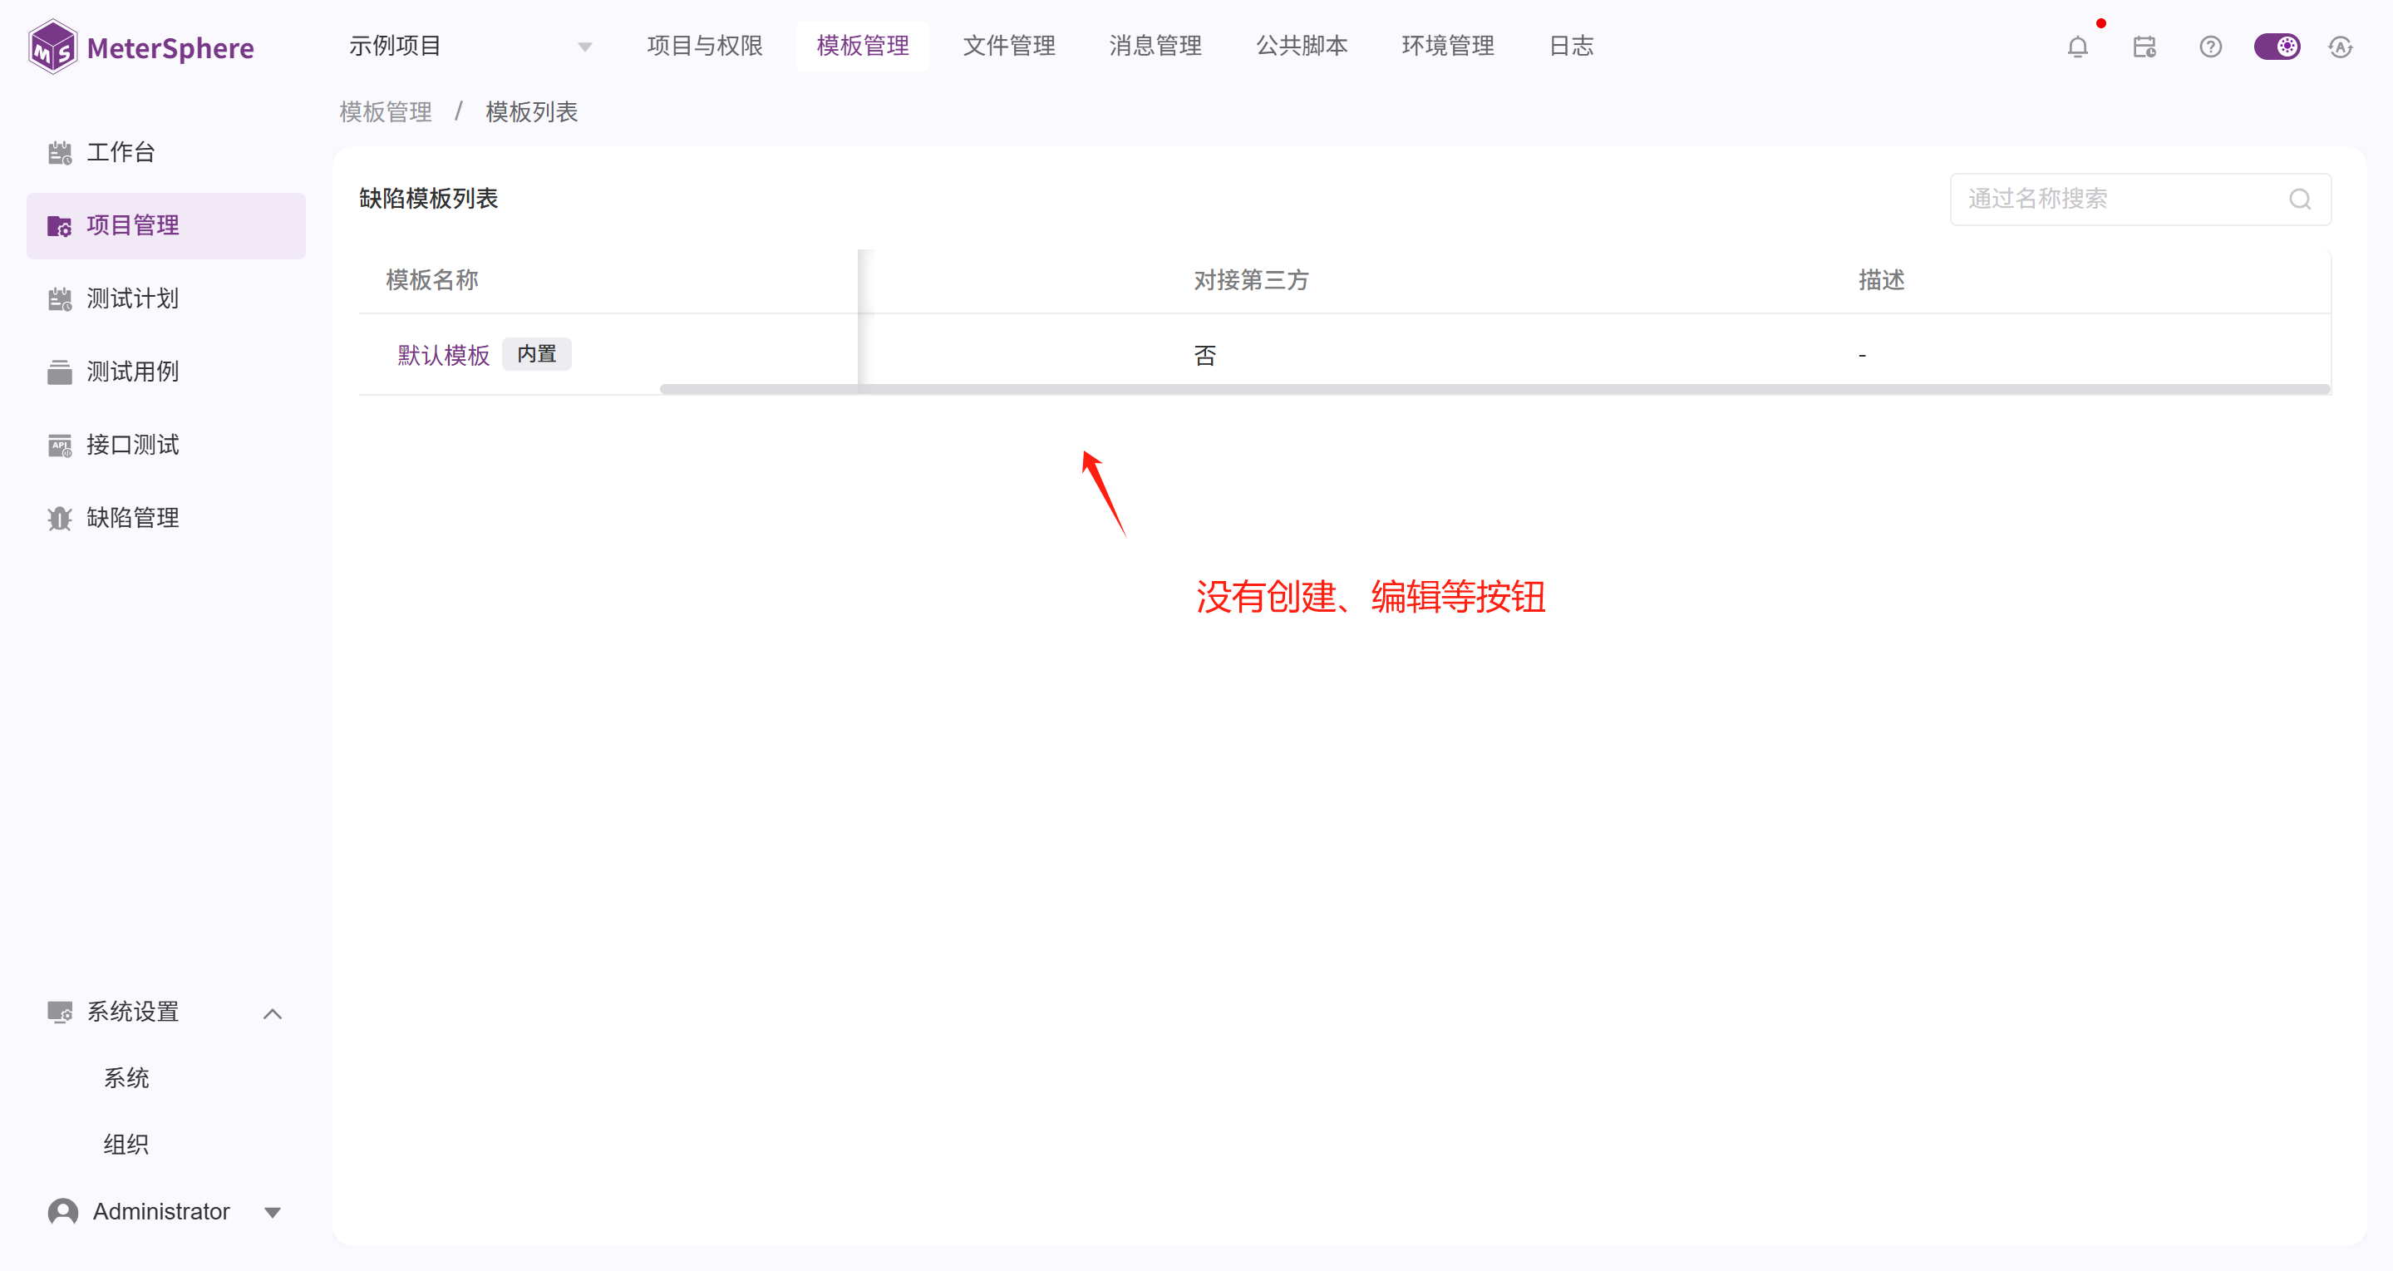This screenshot has height=1271, width=2393.
Task: Click the 测试计划 sidebar icon
Action: point(60,299)
